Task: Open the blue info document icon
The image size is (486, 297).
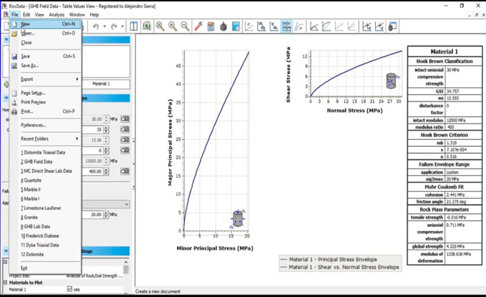Action: point(236,27)
